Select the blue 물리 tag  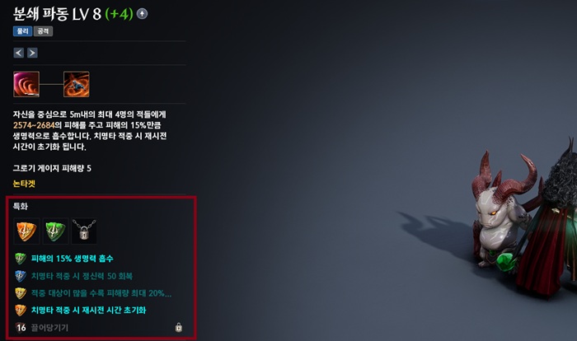coord(22,31)
